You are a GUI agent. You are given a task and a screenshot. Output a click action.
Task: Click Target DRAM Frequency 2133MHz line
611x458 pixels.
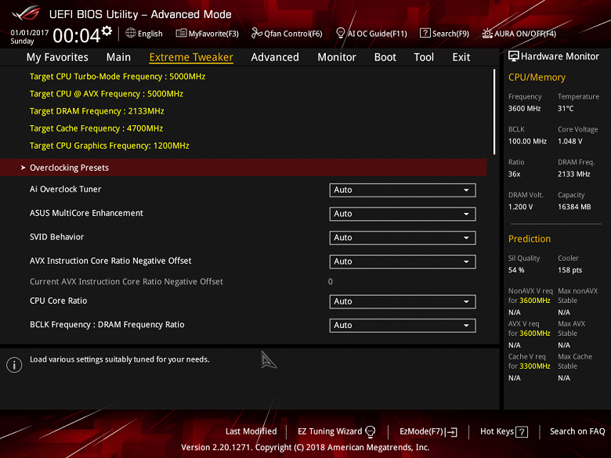tap(96, 111)
